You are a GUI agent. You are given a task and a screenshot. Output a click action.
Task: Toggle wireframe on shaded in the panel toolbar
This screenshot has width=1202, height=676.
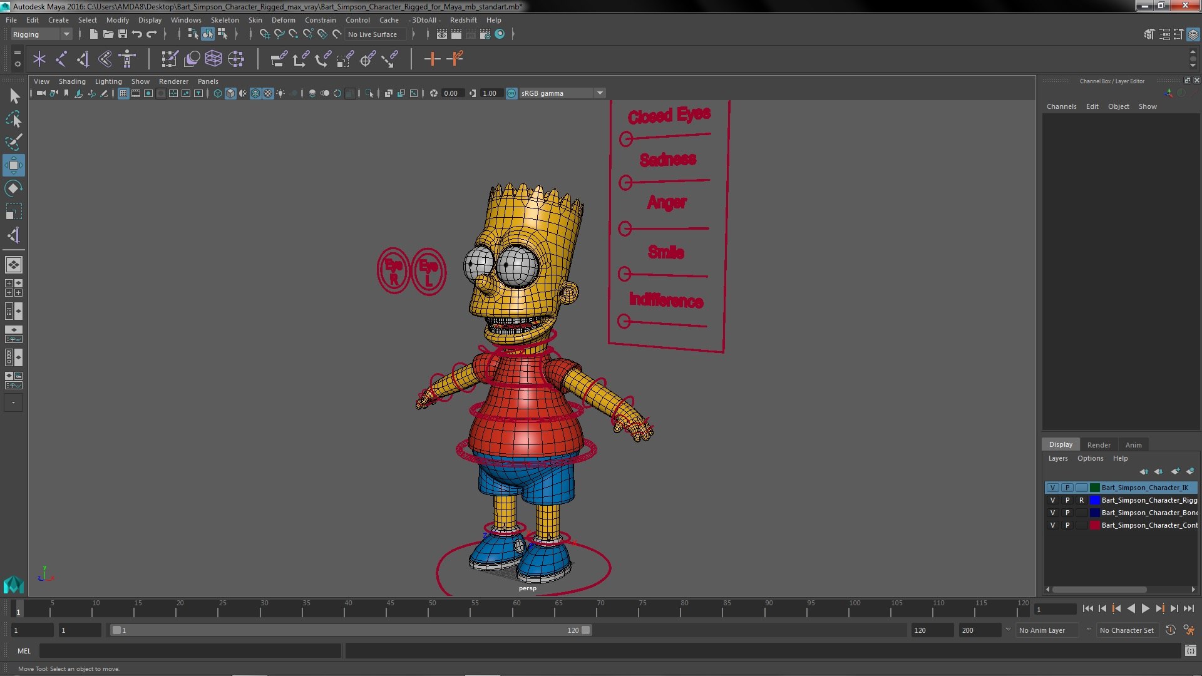(x=255, y=93)
